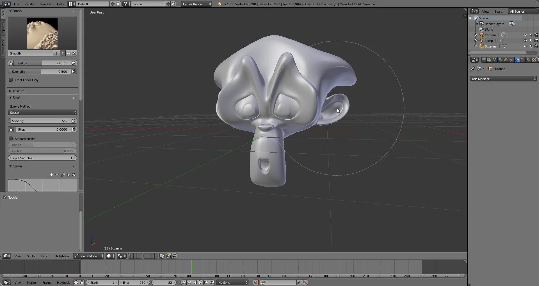Open the Render properties tab
This screenshot has width=539, height=286.
click(x=483, y=60)
